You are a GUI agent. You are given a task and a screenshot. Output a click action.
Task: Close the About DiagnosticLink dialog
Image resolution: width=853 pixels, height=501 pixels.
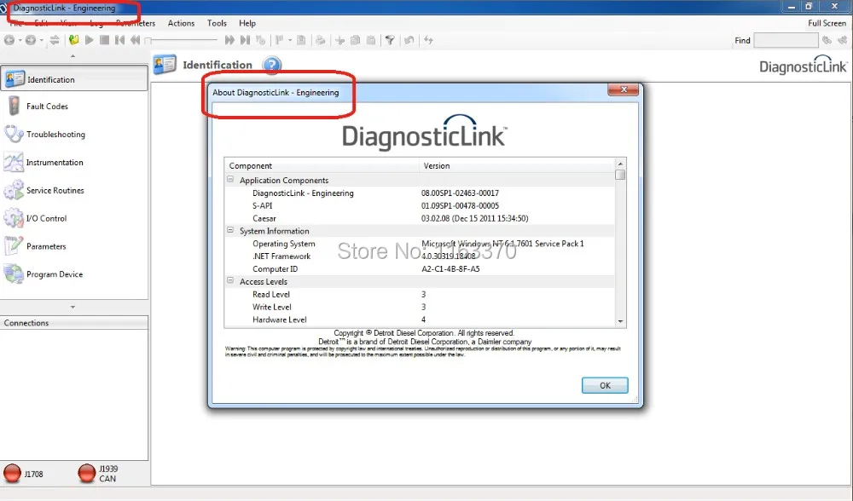coord(624,89)
